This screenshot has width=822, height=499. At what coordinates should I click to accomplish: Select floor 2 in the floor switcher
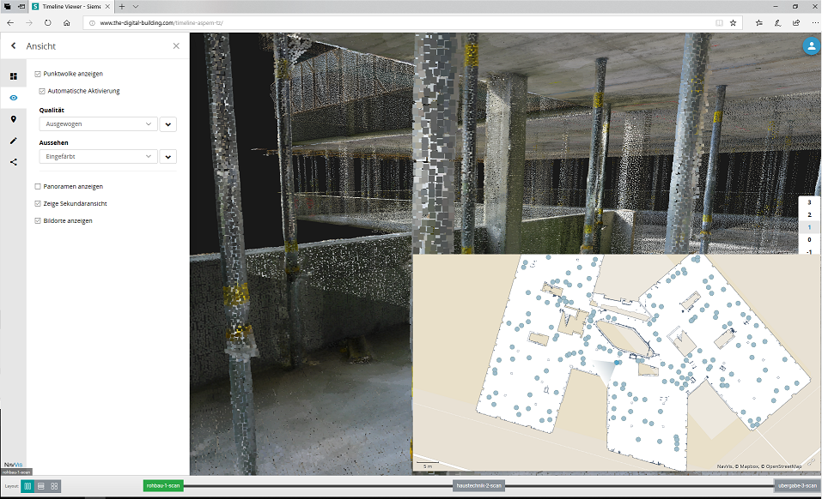click(x=809, y=214)
